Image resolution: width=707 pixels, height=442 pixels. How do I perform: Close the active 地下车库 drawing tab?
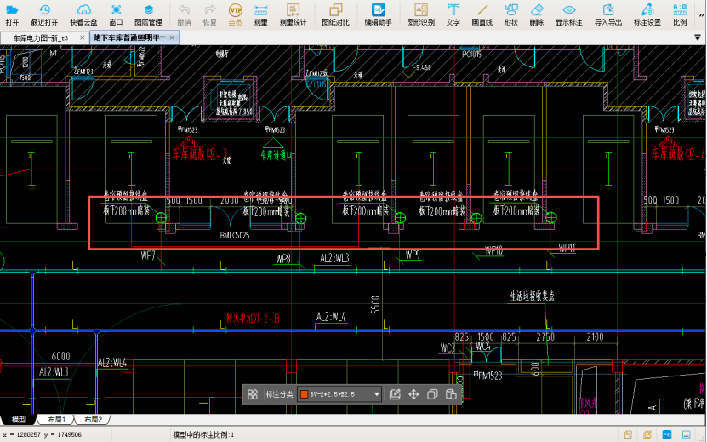tap(173, 38)
